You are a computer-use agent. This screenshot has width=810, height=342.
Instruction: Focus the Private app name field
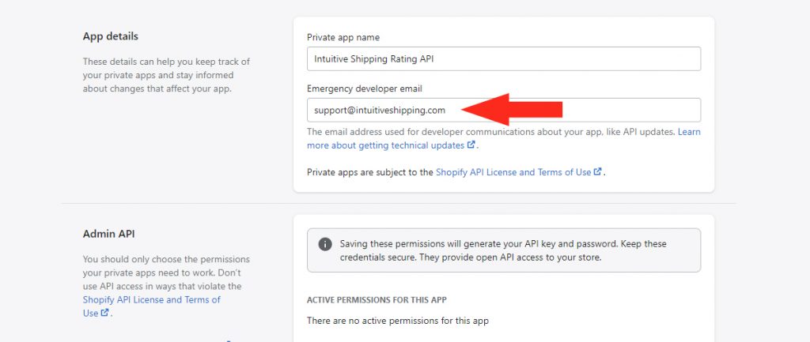pyautogui.click(x=504, y=58)
